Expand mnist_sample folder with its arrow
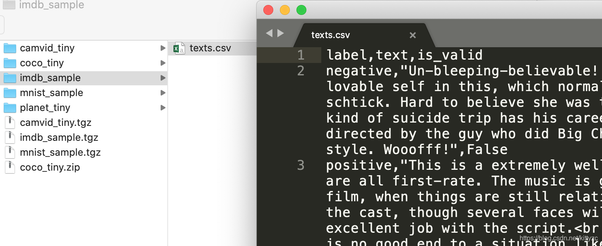Image resolution: width=602 pixels, height=246 pixels. pos(163,93)
